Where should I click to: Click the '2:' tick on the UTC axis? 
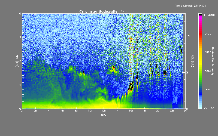[x=35, y=111]
